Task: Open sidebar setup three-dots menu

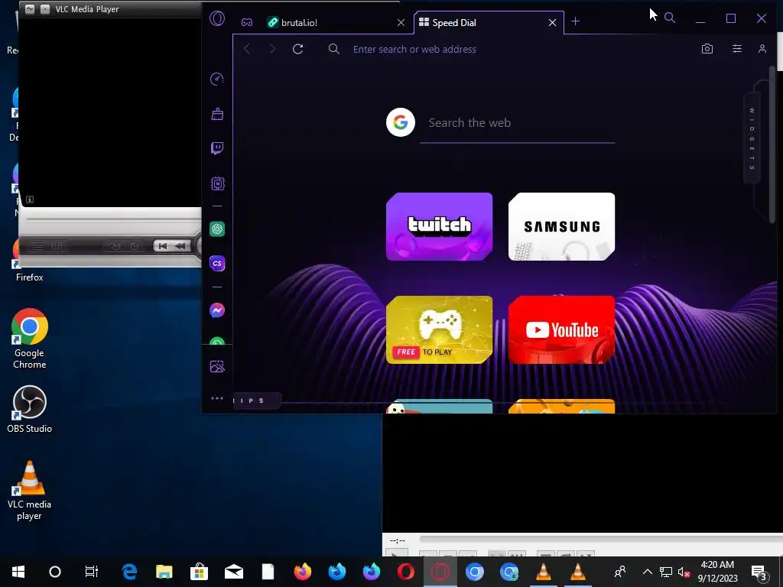Action: 217,398
